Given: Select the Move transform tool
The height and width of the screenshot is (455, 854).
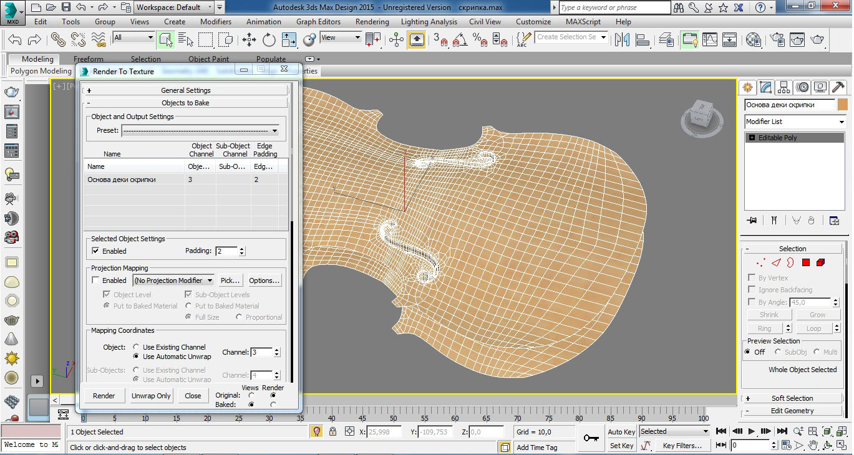Looking at the screenshot, I should click(249, 40).
